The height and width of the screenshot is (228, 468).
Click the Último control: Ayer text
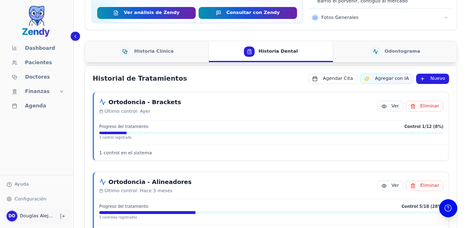click(x=127, y=112)
